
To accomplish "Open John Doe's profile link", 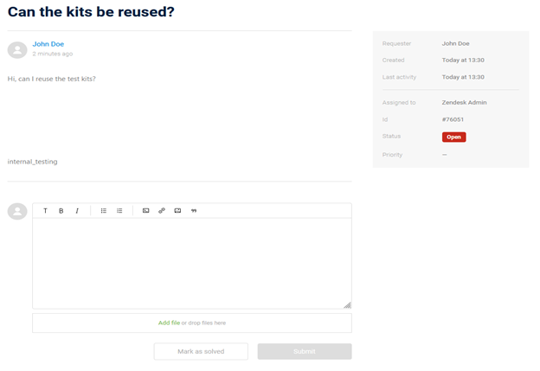I will [48, 44].
